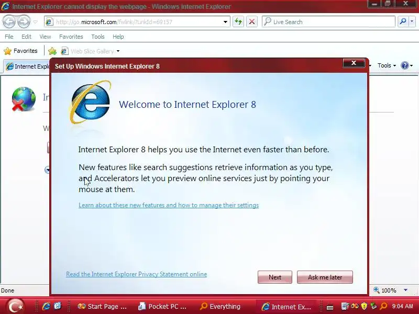
Task: Open the Favorites menu
Action: [71, 37]
